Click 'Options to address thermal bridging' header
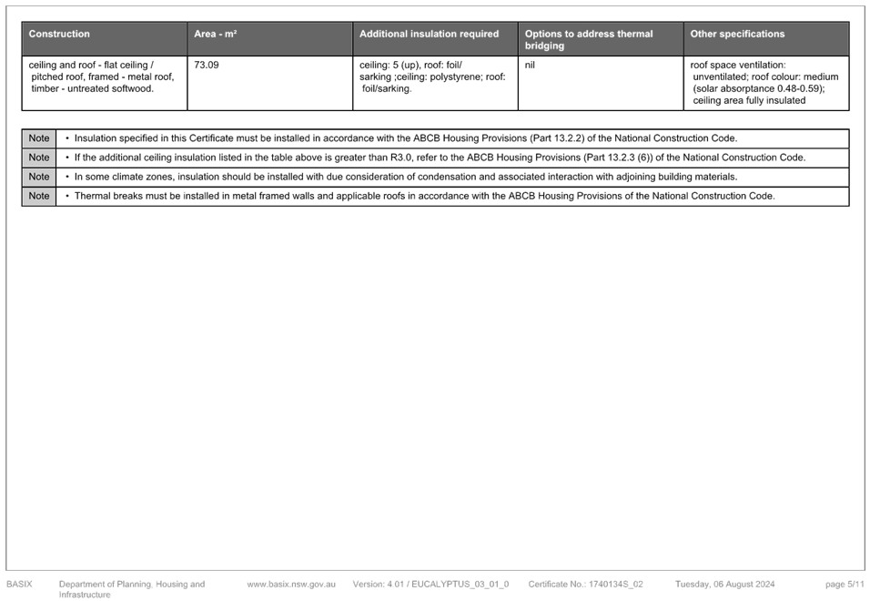The image size is (870, 601). click(601, 39)
